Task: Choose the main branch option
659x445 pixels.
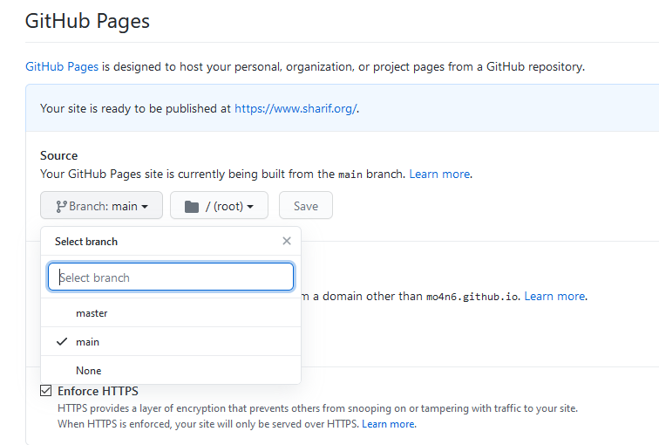Action: pyautogui.click(x=171, y=341)
